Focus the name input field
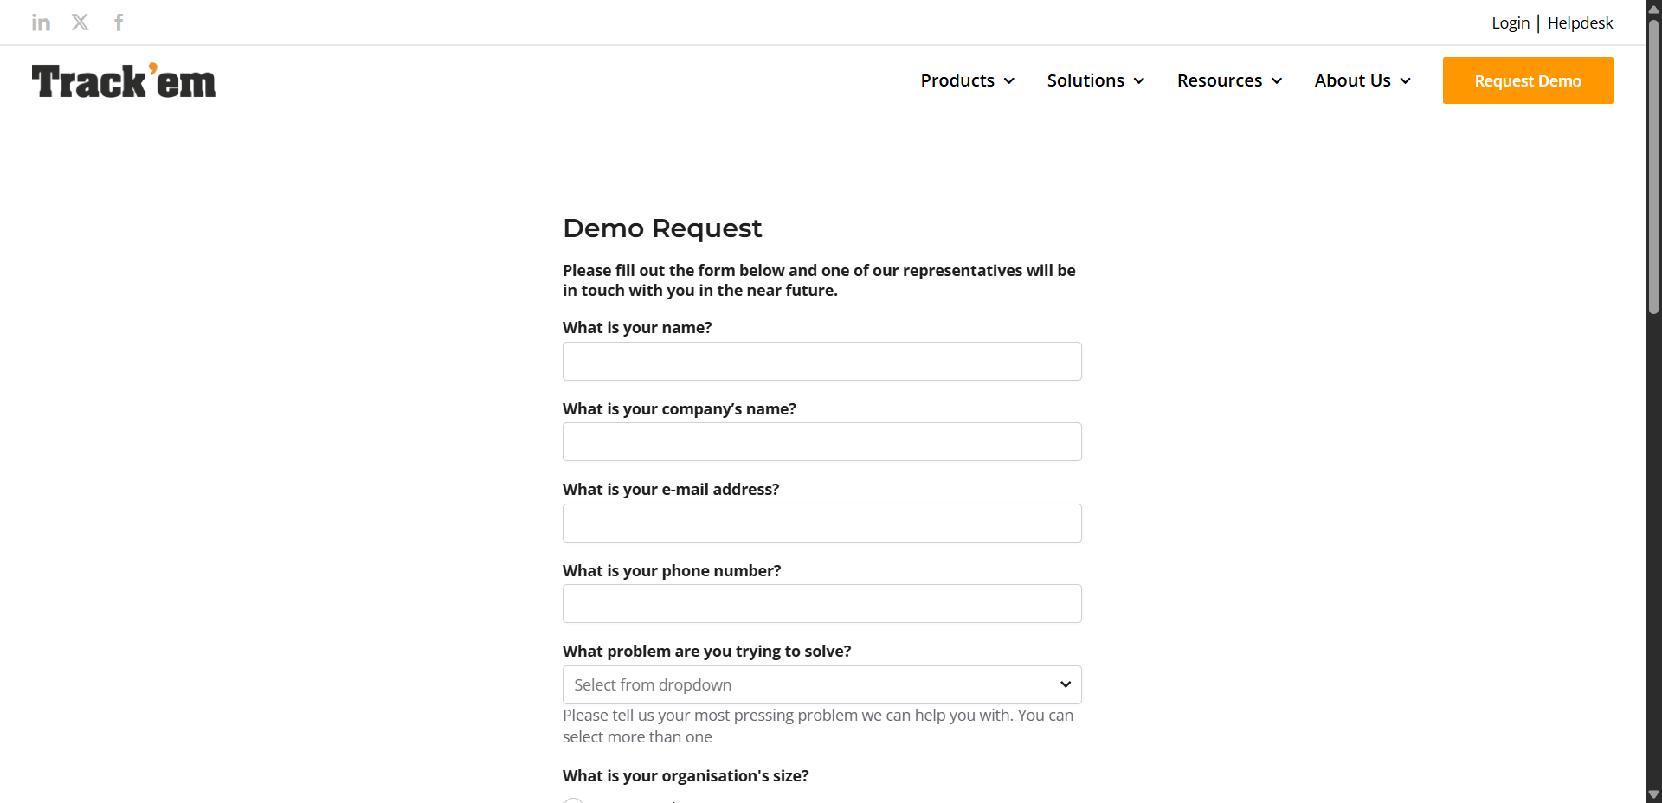1662x803 pixels. pos(822,361)
